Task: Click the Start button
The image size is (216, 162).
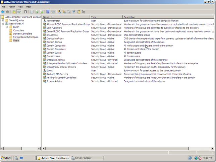Action: (x=6, y=158)
